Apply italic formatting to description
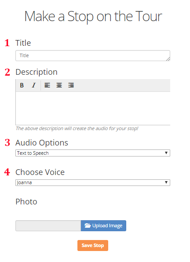 (34, 85)
